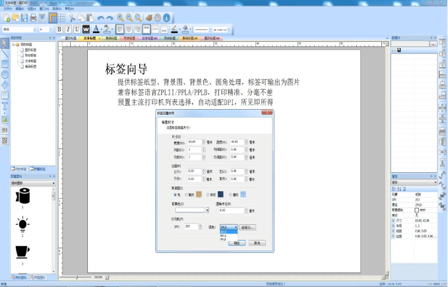Image resolution: width=448 pixels, height=287 pixels.
Task: Select the ellipse shape tool
Action: click(5, 74)
